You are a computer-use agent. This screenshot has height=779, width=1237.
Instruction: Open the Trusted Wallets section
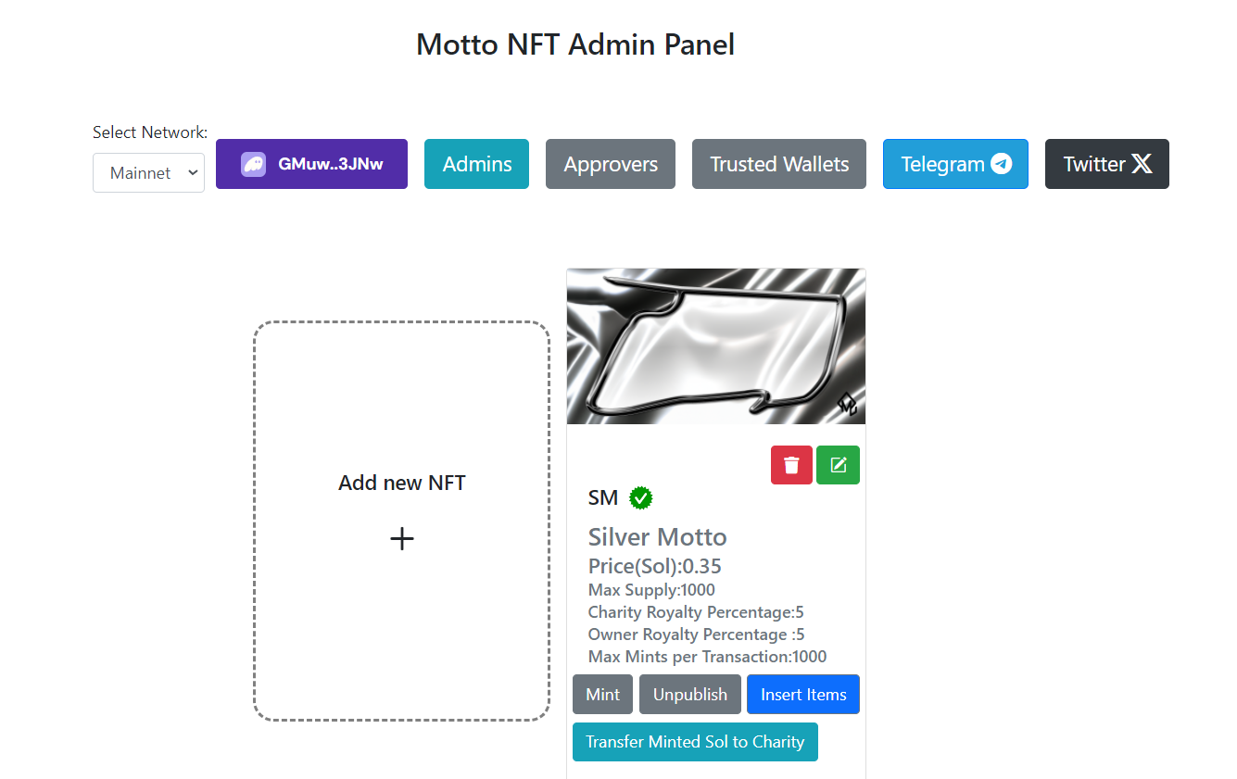779,164
